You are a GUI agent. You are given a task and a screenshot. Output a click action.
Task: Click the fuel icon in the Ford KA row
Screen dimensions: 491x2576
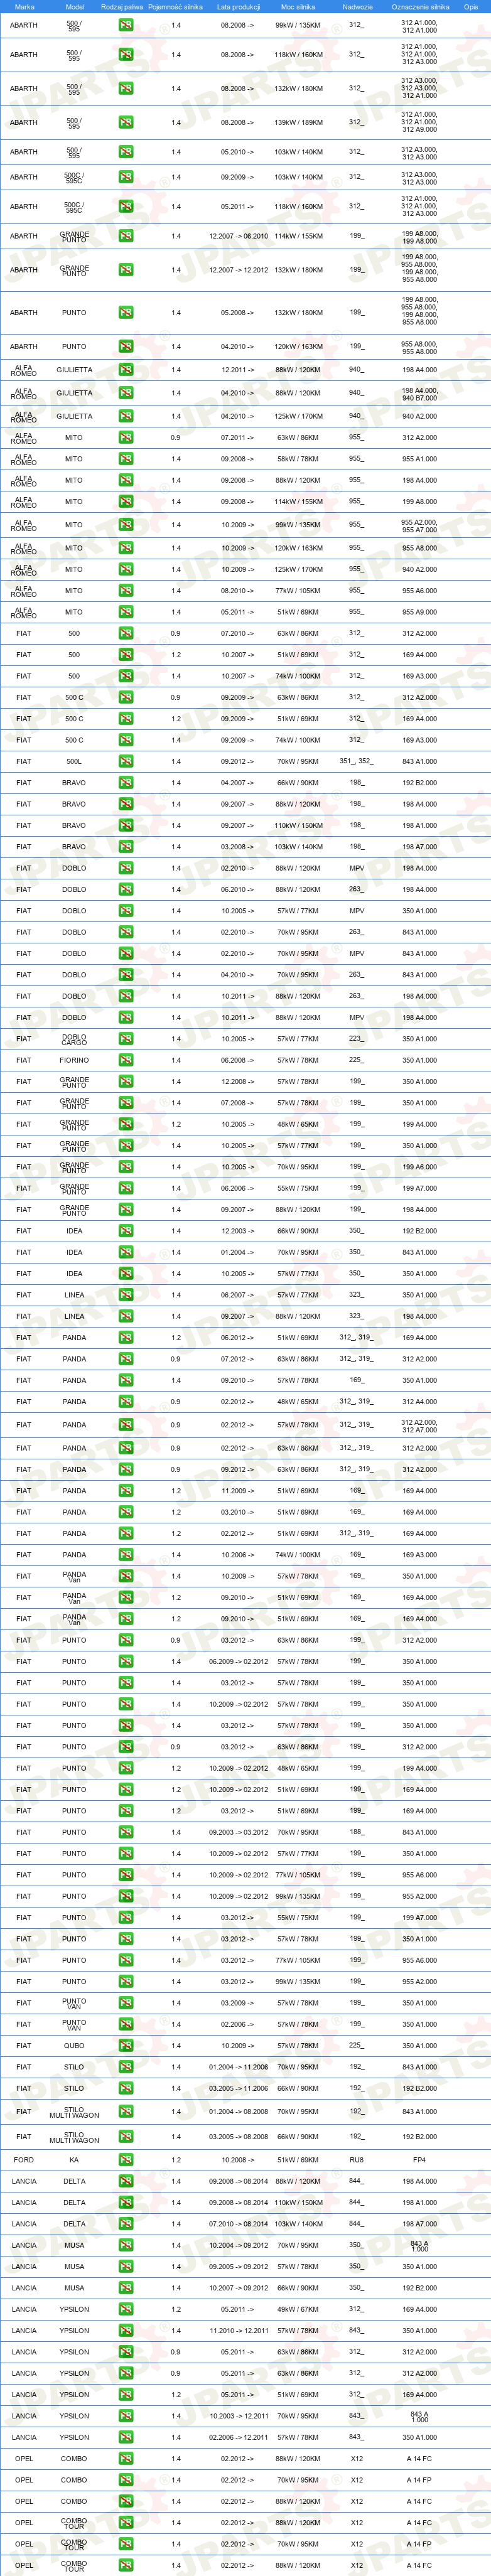point(125,2159)
